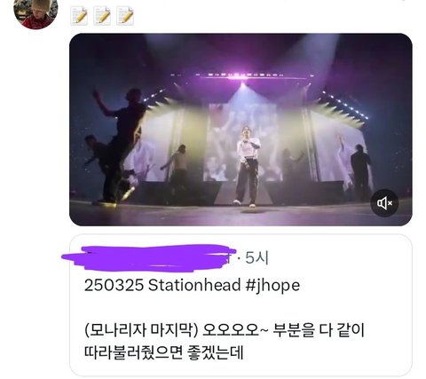Click the 5시 timestamp of quoted post
Screen dimensions: 426x379
pos(256,258)
